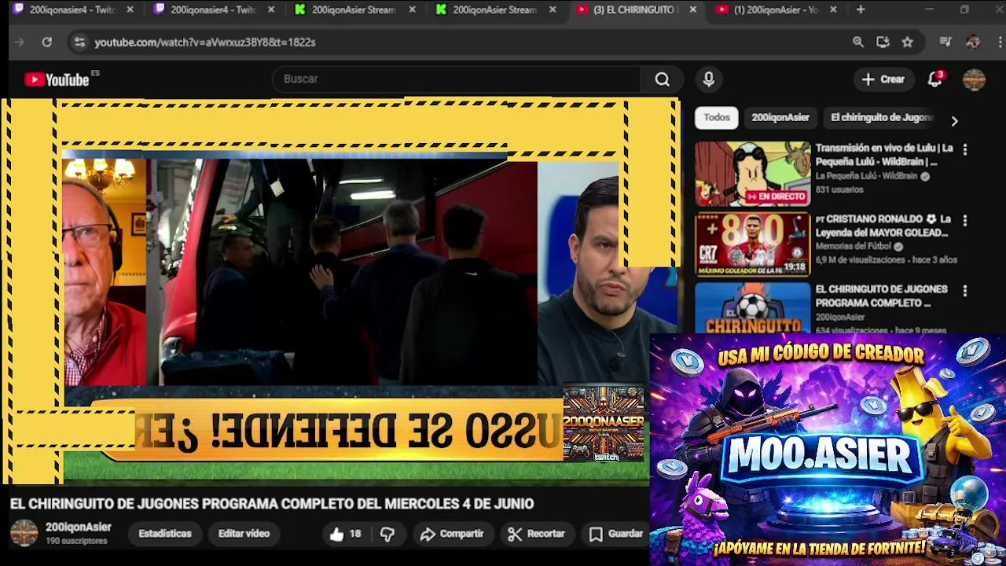
Task: Open the notifications bell
Action: coord(934,79)
